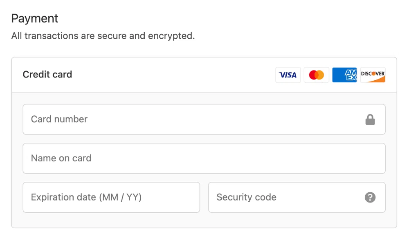This screenshot has width=409, height=238.
Task: Click the Visa card icon
Action: point(288,75)
